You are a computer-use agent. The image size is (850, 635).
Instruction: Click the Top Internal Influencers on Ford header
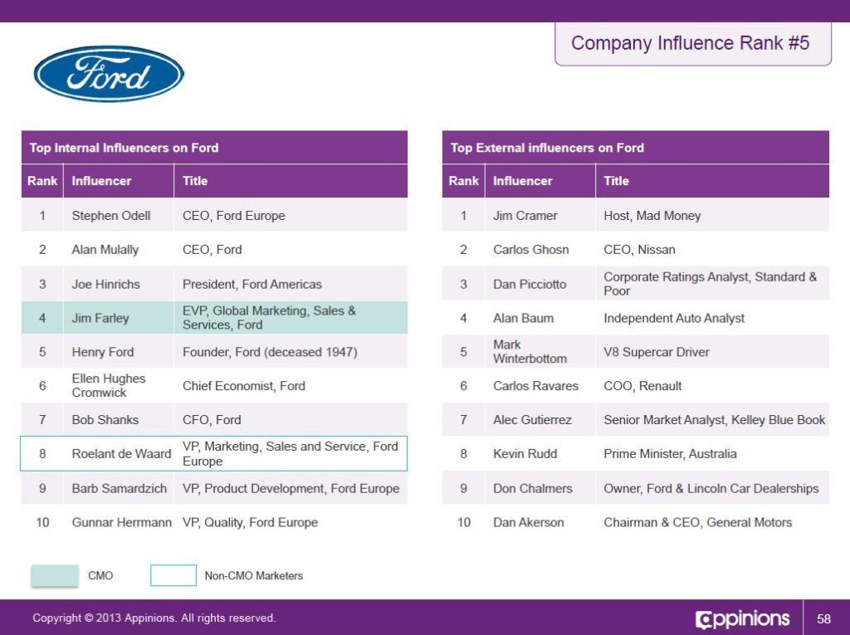(214, 148)
